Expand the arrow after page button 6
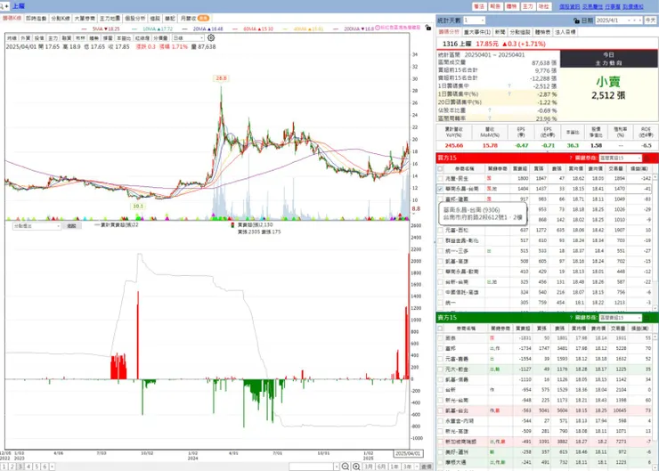Image resolution: width=659 pixels, height=471 pixels. click(53, 467)
